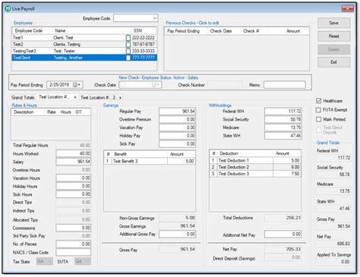This screenshot has height=277, width=360.
Task: Close the first Test Location tab
Action: click(75, 97)
